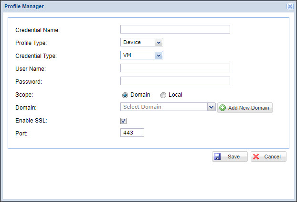Click the Password input box
This screenshot has height=202, width=297.
(x=175, y=81)
